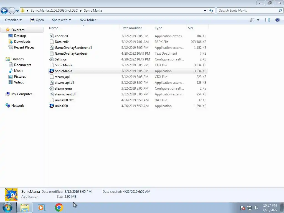The width and height of the screenshot is (284, 213).
Task: Click the search magnifier icon
Action: (x=280, y=11)
